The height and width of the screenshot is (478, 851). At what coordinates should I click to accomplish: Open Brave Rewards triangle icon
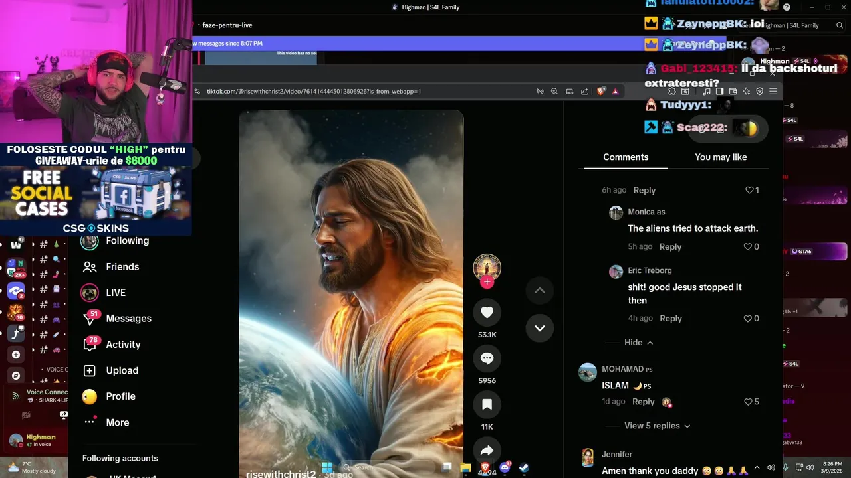point(616,92)
